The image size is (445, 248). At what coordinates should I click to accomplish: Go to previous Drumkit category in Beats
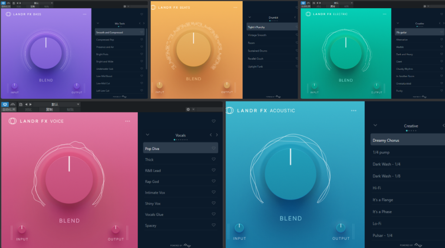[295, 17]
